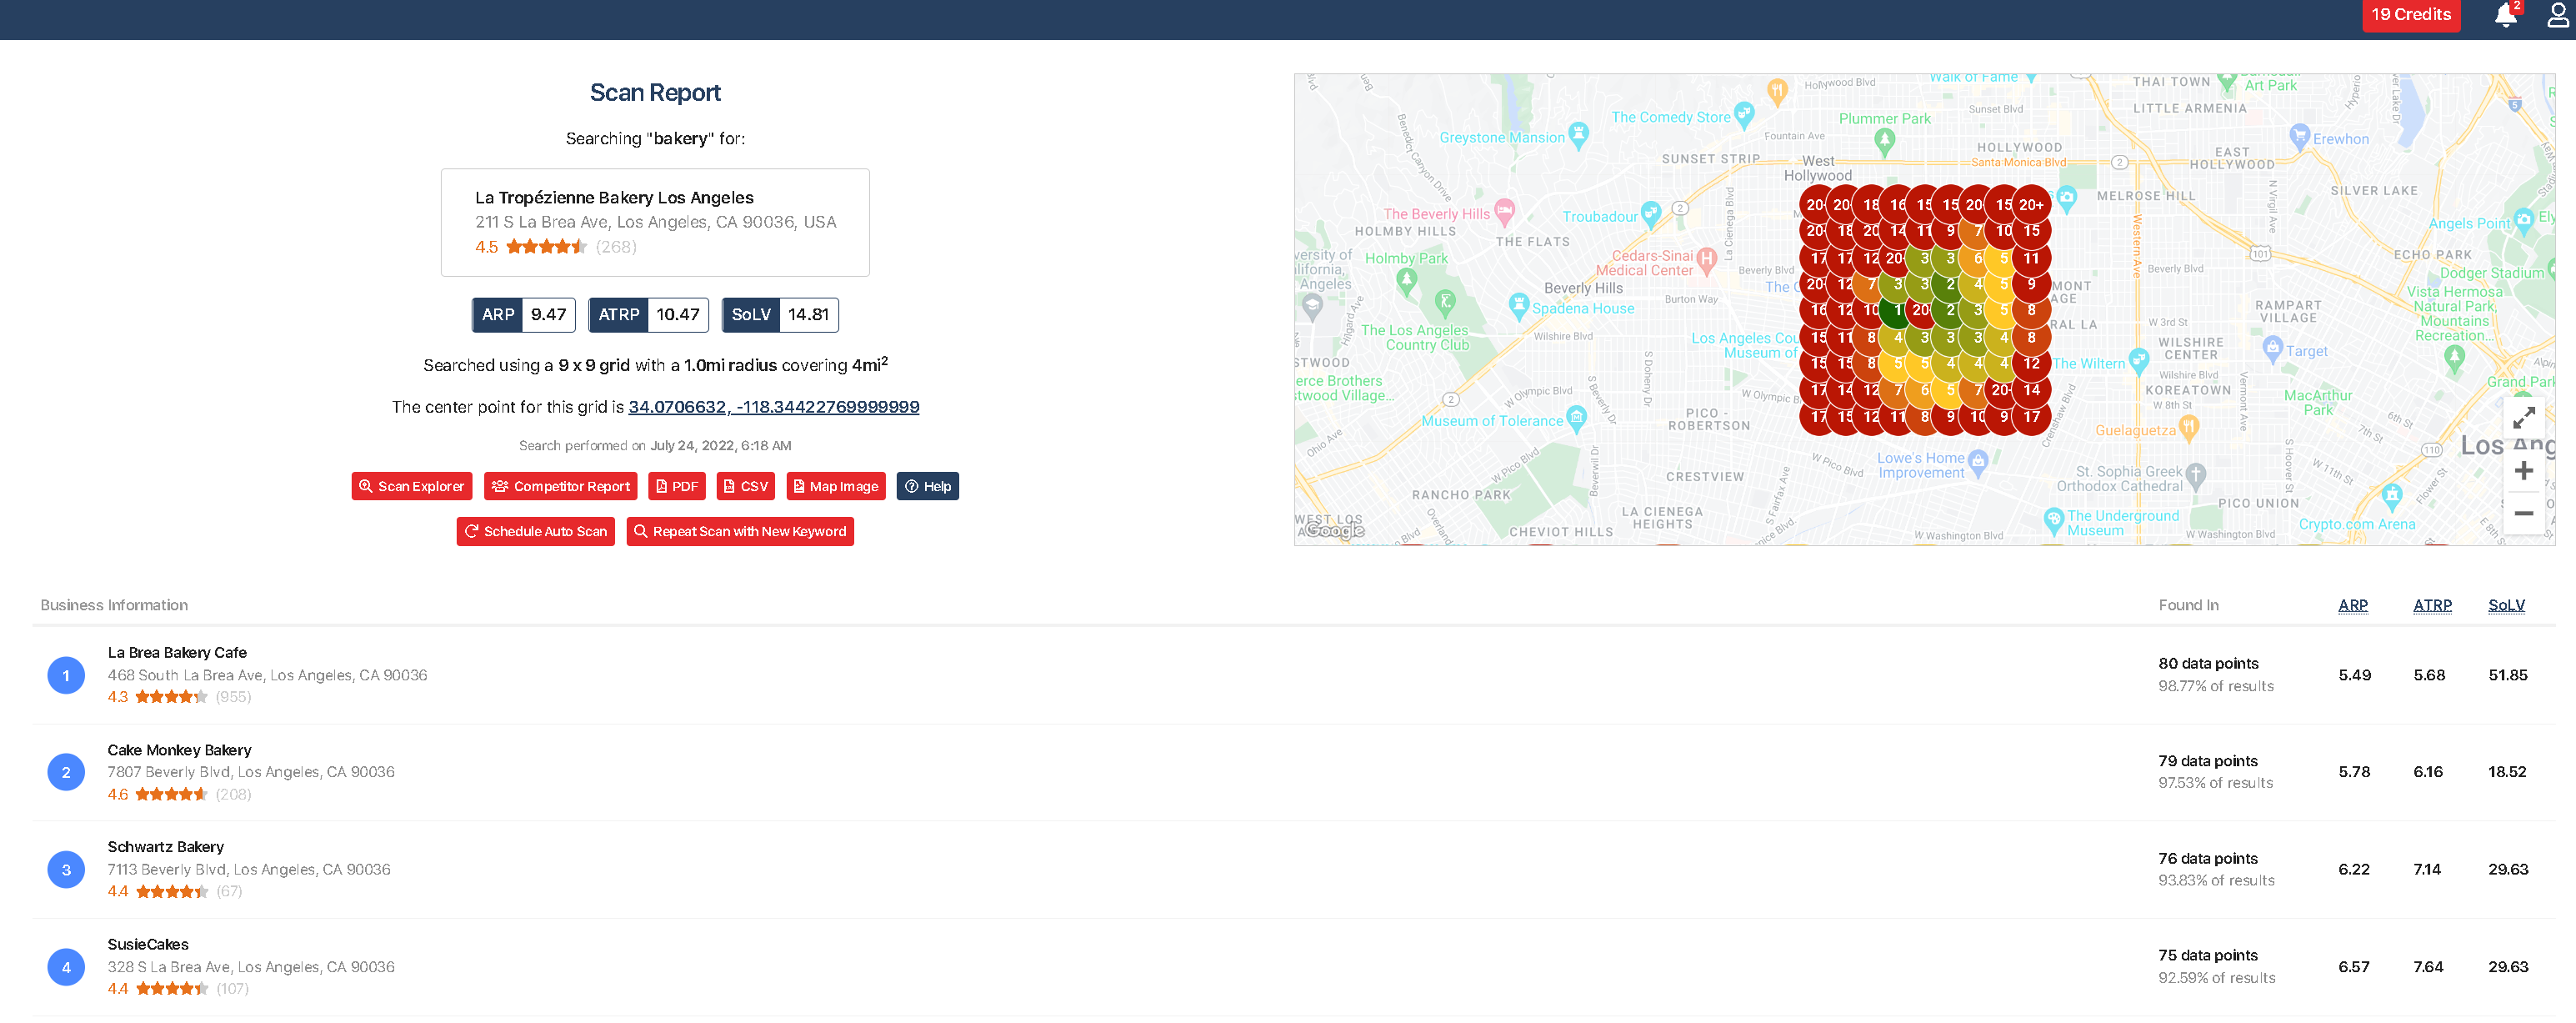
Task: Click the user account profile icon
Action: tap(2557, 15)
